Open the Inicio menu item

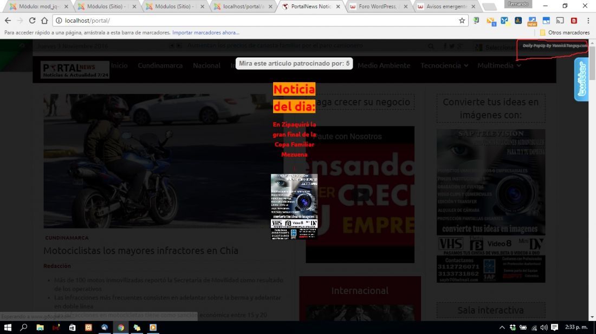tap(119, 65)
